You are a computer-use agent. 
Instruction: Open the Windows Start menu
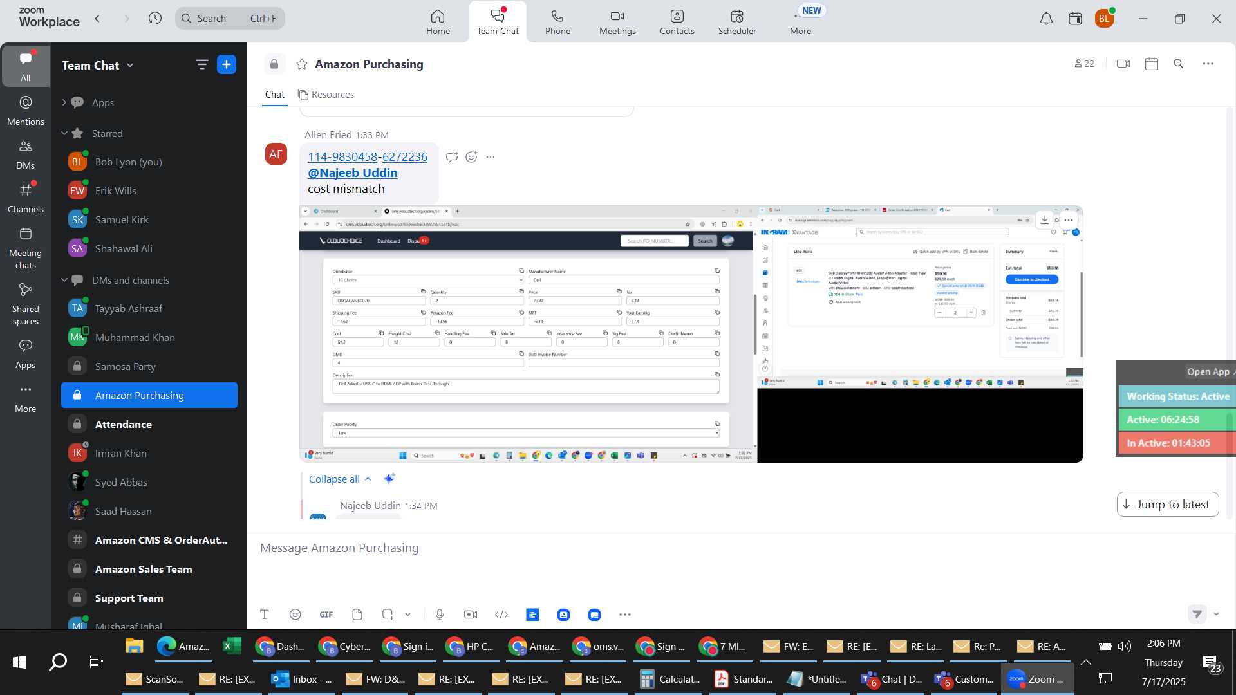click(19, 662)
